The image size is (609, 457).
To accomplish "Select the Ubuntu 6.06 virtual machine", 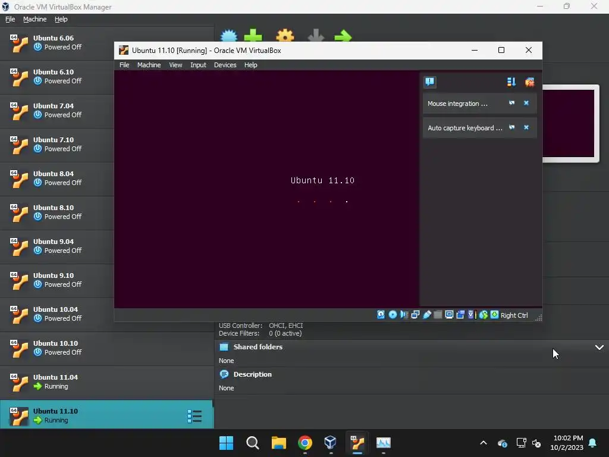I will [x=56, y=43].
